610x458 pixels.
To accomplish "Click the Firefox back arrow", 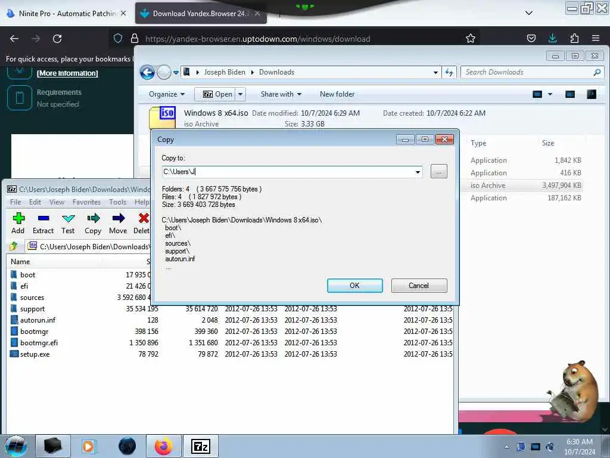I will click(x=14, y=39).
